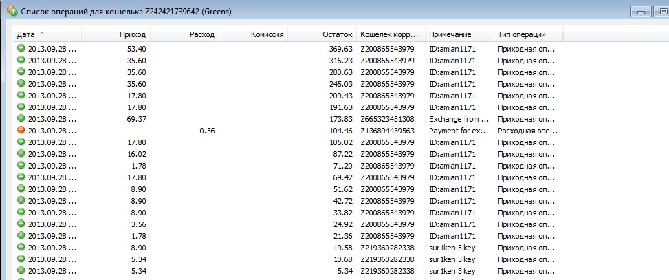Select wallet Z200865543979 in the 369.63 balance row
The width and height of the screenshot is (669, 280).
point(387,49)
